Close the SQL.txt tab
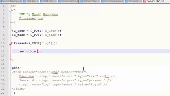Screen dimensions: 170x96 pos(37,1)
